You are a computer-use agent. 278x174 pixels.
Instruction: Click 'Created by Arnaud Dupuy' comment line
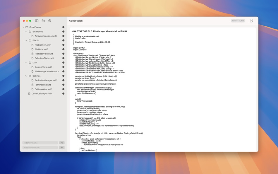pyautogui.click(x=92, y=42)
